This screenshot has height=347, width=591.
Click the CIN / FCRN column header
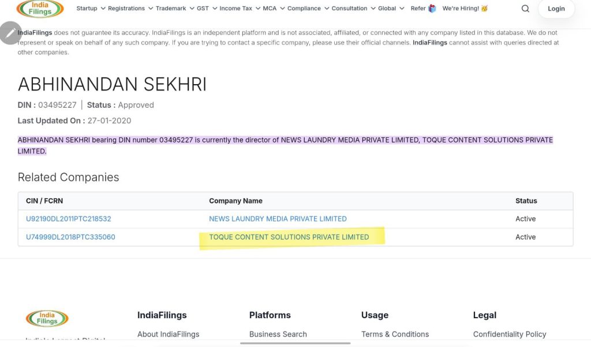(44, 201)
